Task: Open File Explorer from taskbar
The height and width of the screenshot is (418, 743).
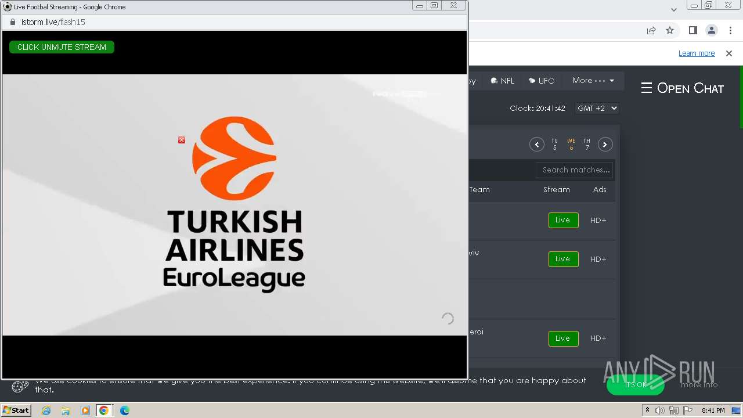Action: coord(66,410)
